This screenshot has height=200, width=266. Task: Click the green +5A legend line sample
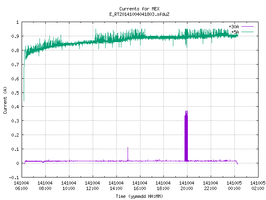pyautogui.click(x=247, y=32)
